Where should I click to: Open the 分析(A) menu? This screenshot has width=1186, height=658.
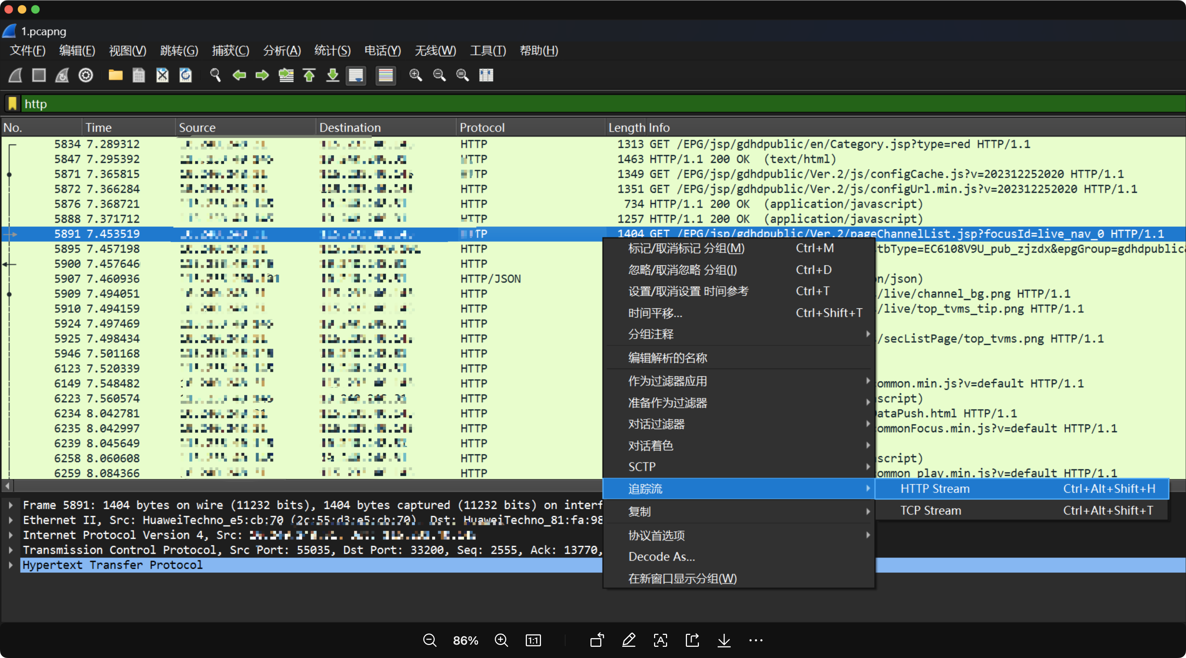tap(282, 51)
